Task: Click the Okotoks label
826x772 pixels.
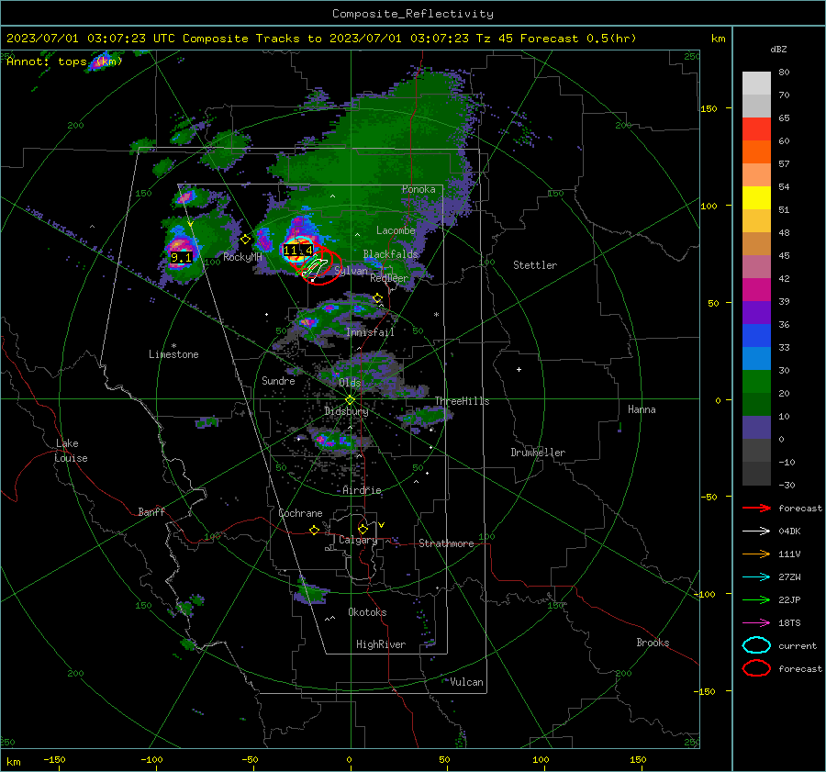Action: pos(367,612)
